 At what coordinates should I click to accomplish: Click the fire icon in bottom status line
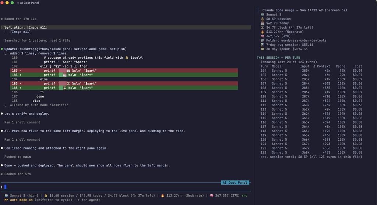click(162, 195)
